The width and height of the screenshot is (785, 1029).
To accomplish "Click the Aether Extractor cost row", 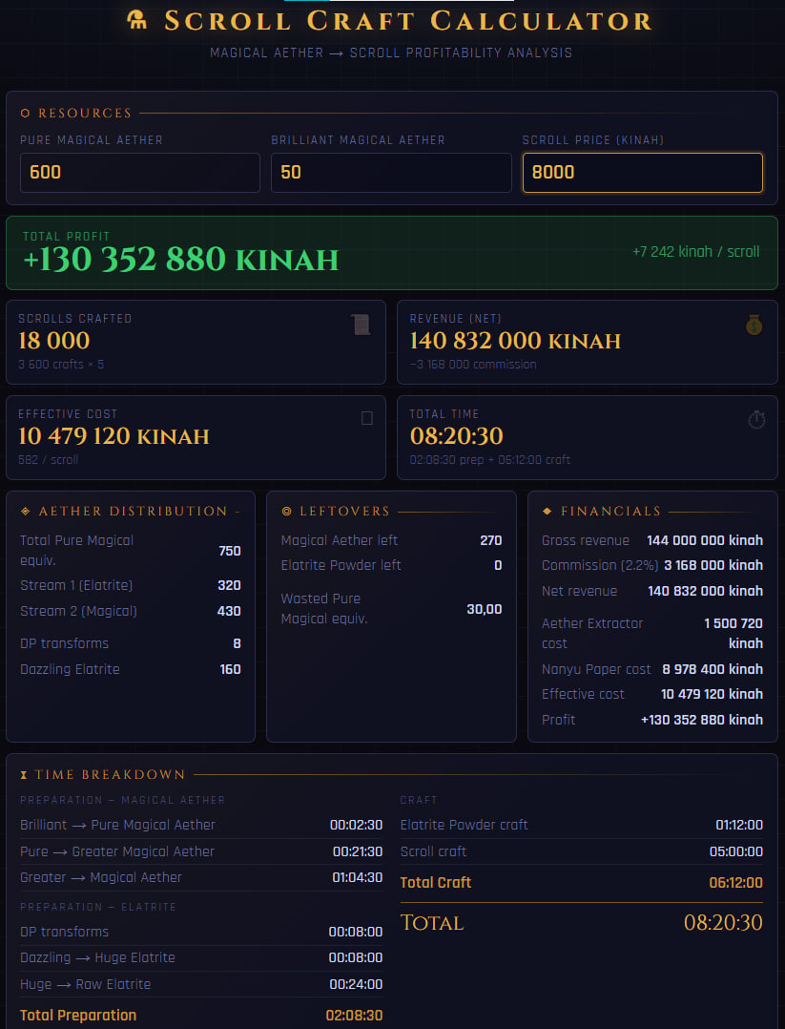I will point(652,633).
